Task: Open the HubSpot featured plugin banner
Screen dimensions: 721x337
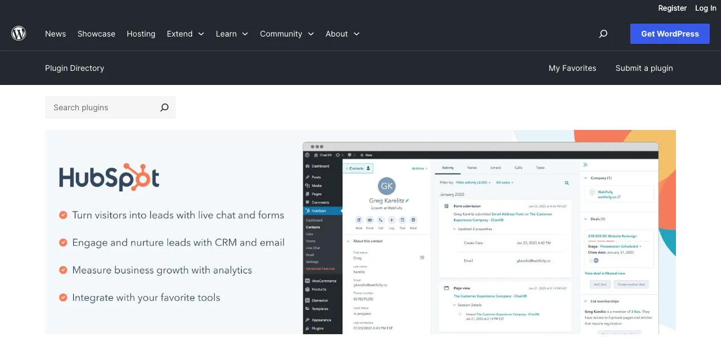Action: pyautogui.click(x=360, y=232)
